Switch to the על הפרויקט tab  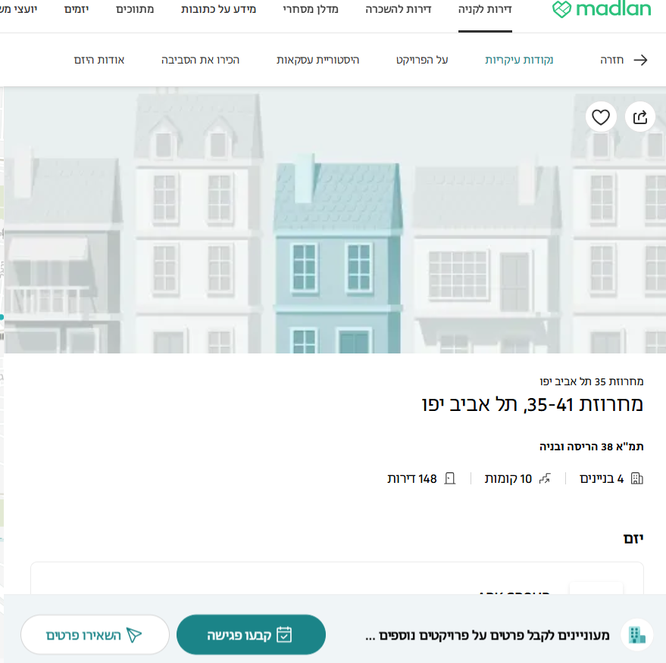pos(422,60)
